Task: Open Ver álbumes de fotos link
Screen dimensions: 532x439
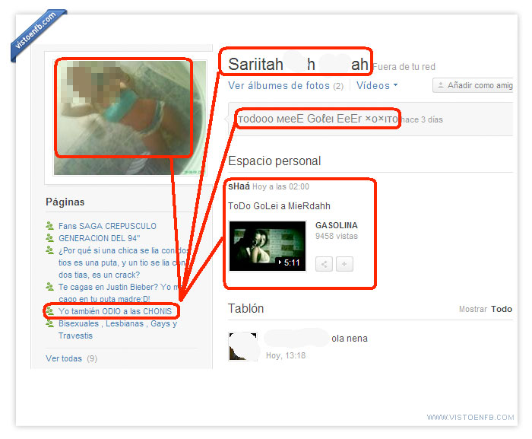Action: [x=279, y=86]
